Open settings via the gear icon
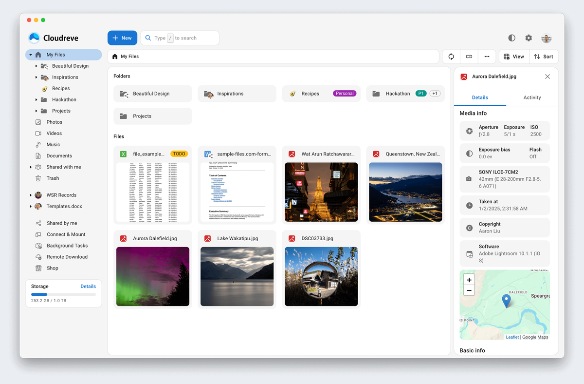584x384 pixels. [529, 38]
